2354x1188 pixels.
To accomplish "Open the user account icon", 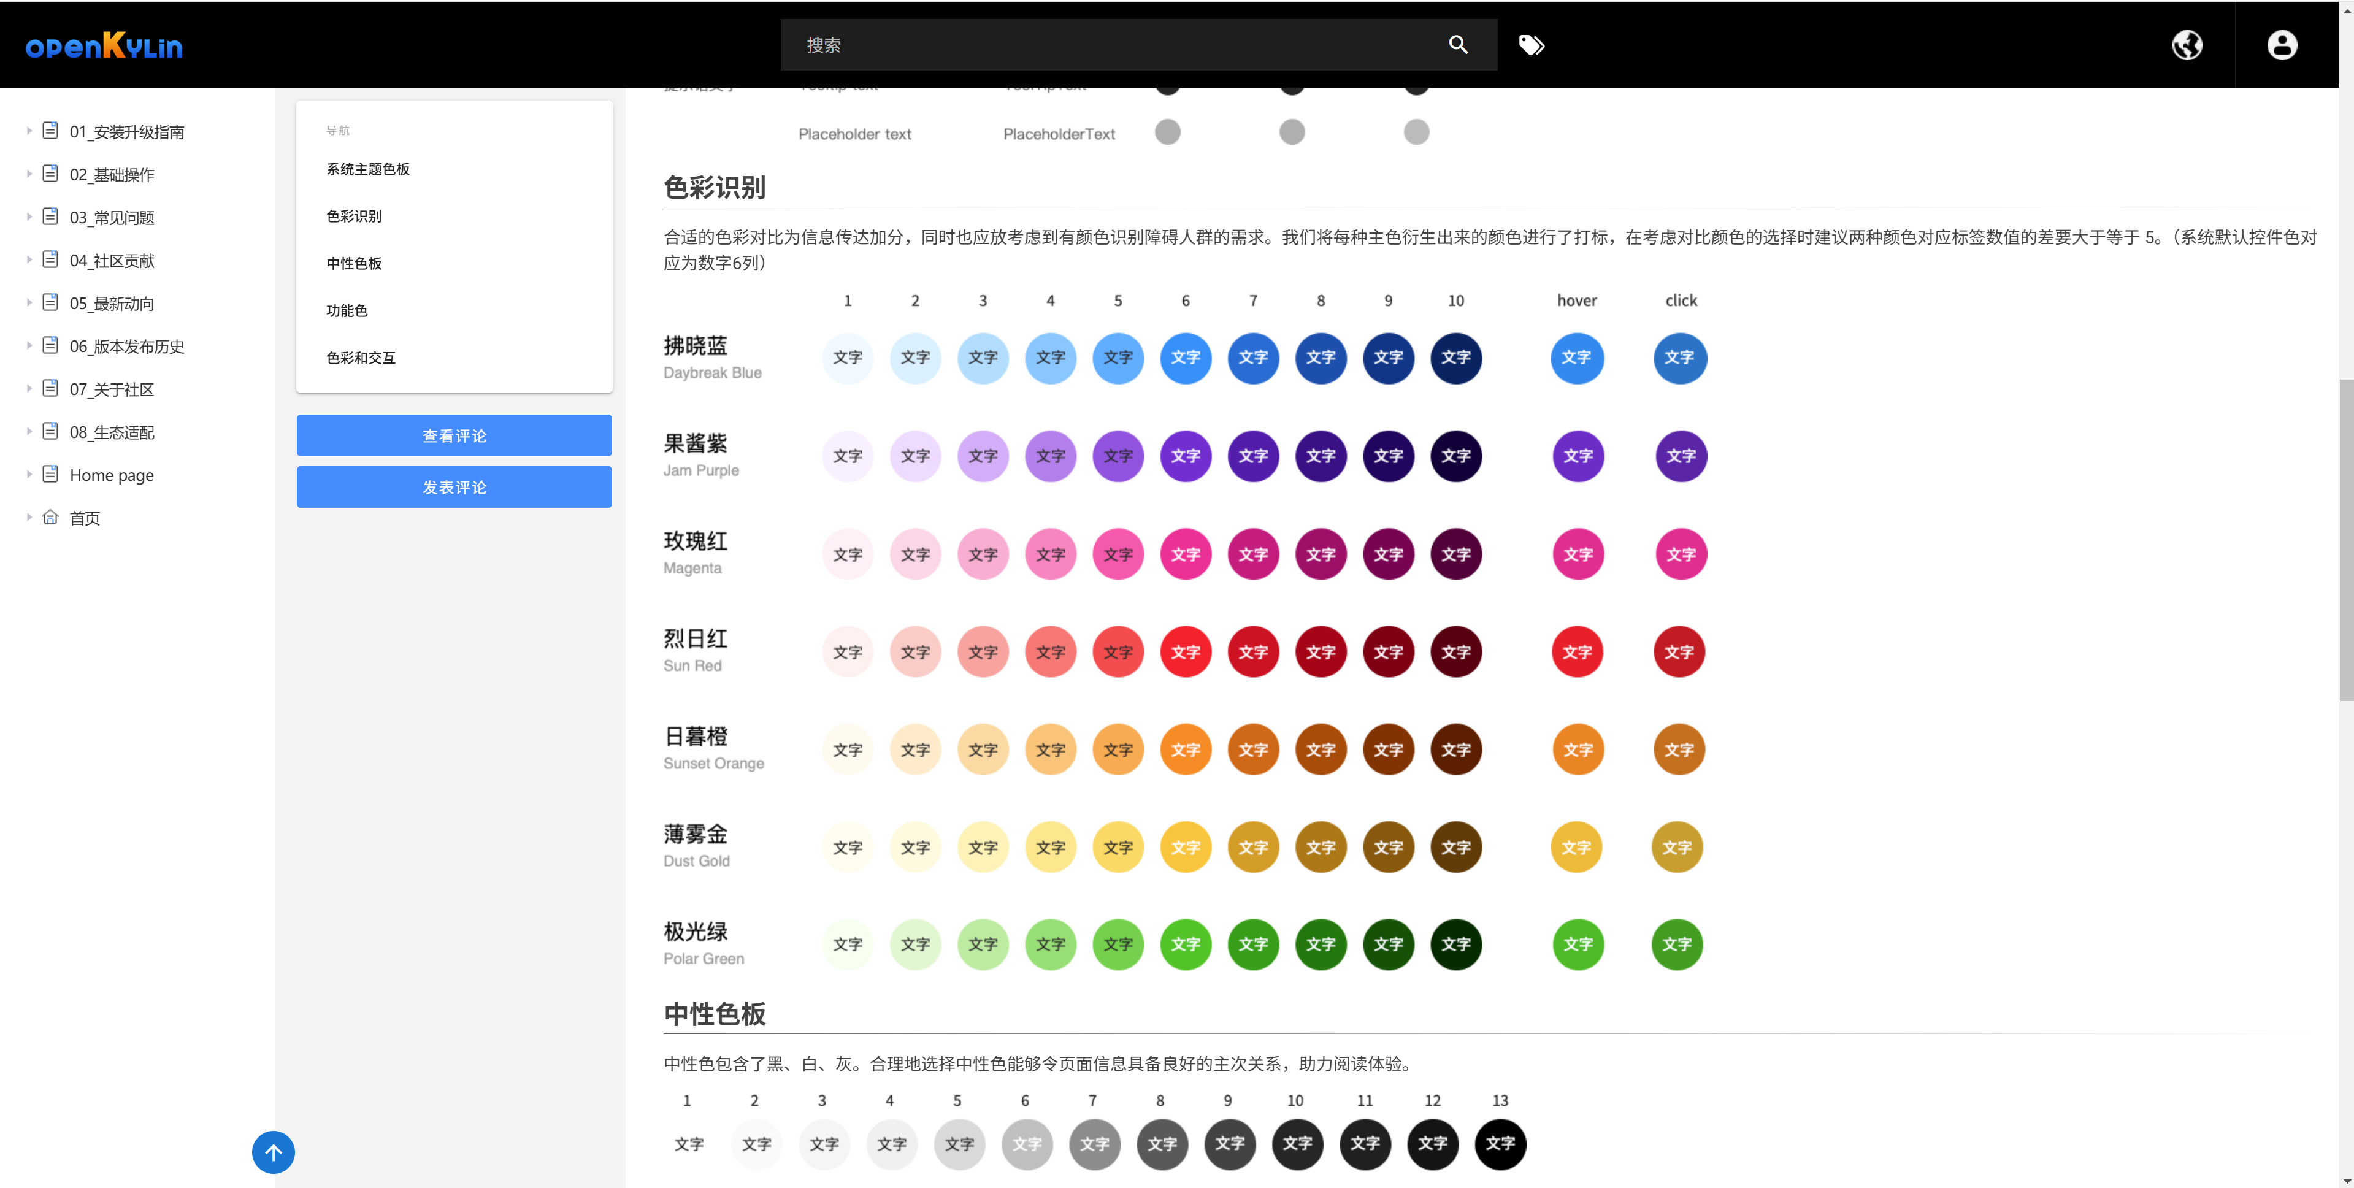I will 2282,45.
